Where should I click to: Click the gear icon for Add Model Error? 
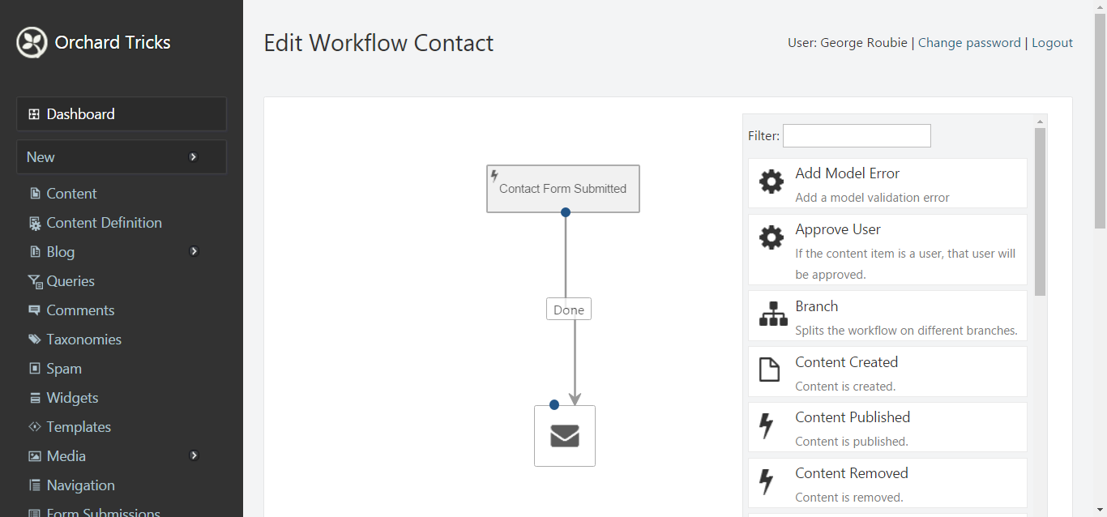tap(771, 182)
